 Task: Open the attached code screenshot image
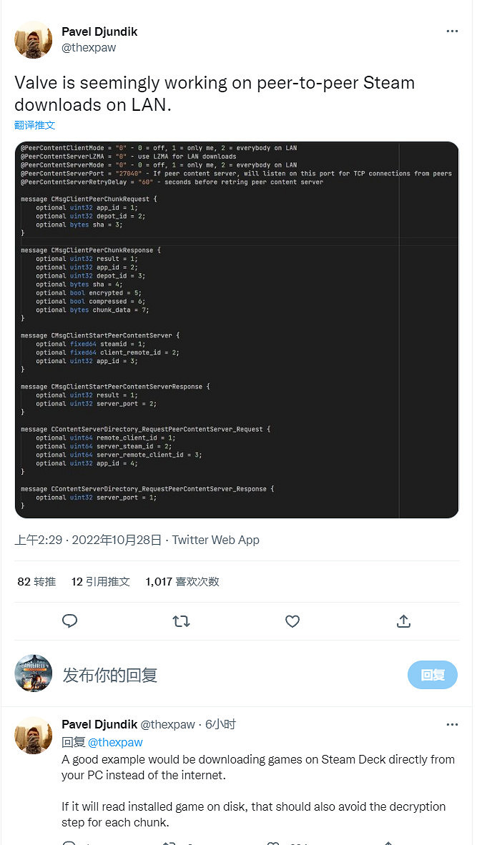(x=236, y=329)
